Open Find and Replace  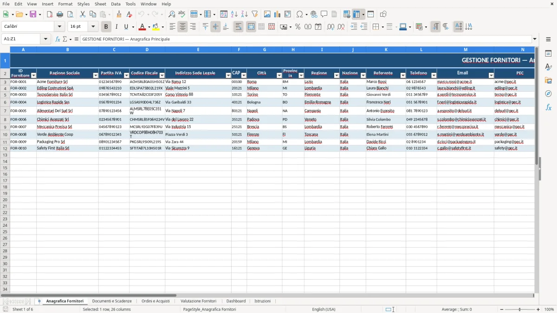(x=172, y=14)
